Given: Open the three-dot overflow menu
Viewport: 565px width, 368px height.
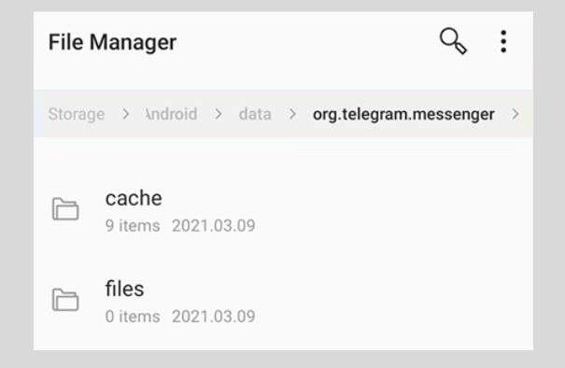Looking at the screenshot, I should 503,41.
